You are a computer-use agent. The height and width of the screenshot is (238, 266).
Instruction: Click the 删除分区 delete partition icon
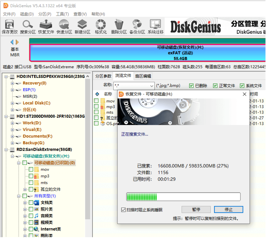[x=119, y=27]
